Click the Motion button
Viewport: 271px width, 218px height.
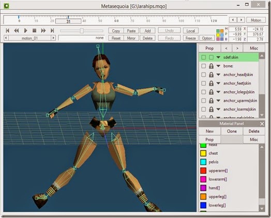click(256, 20)
